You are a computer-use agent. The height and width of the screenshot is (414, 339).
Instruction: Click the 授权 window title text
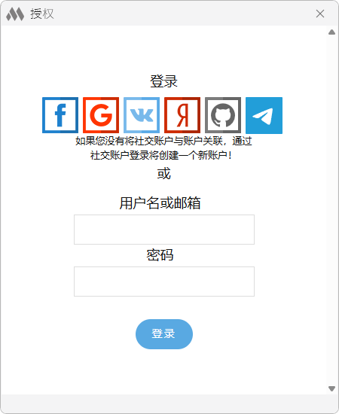[42, 14]
